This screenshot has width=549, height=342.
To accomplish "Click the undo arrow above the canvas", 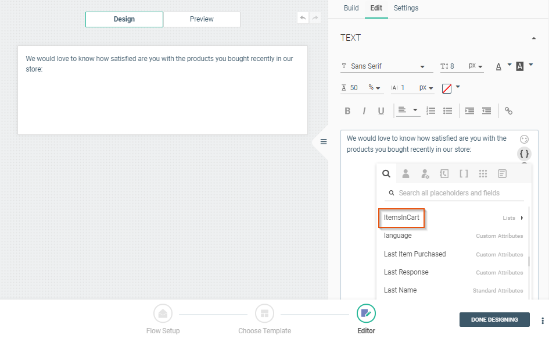I will tap(303, 18).
